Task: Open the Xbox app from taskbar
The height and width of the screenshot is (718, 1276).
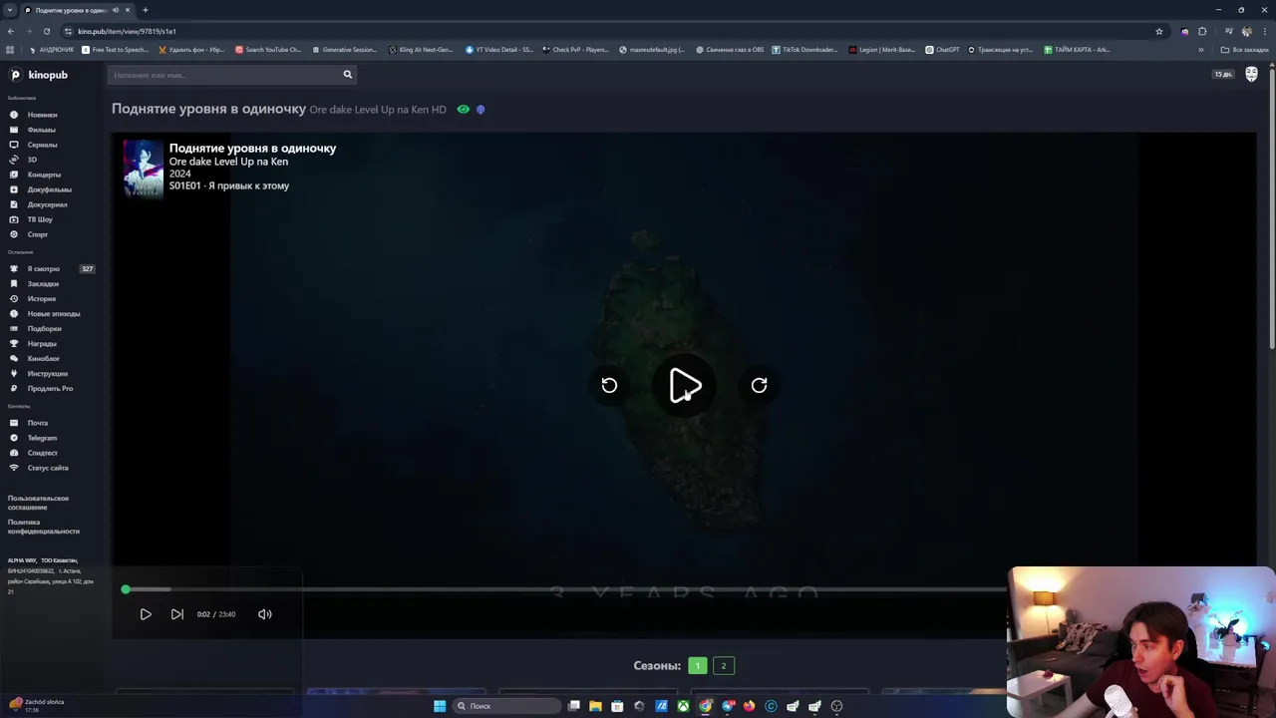Action: (x=683, y=706)
